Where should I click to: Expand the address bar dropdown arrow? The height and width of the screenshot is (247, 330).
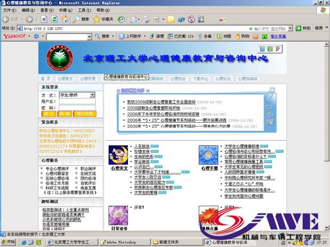[290, 28]
